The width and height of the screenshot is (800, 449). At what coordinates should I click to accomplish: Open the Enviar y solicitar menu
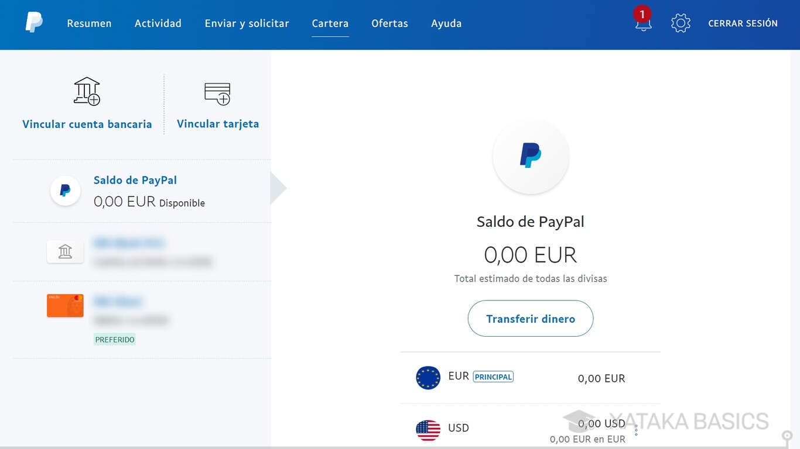[247, 23]
